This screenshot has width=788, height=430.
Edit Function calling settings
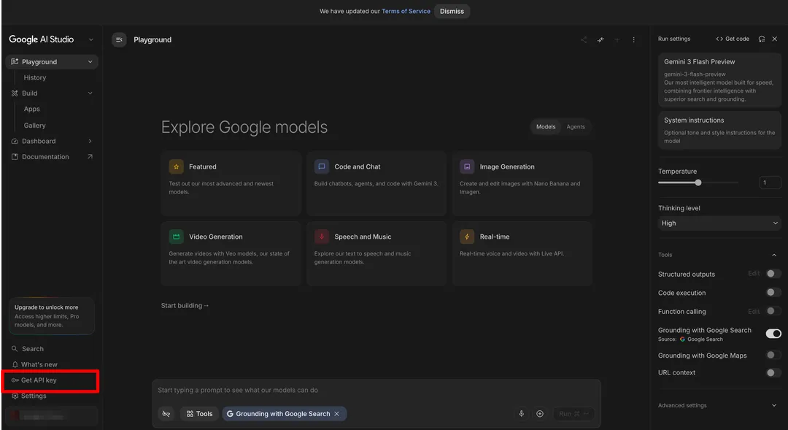[x=753, y=311]
